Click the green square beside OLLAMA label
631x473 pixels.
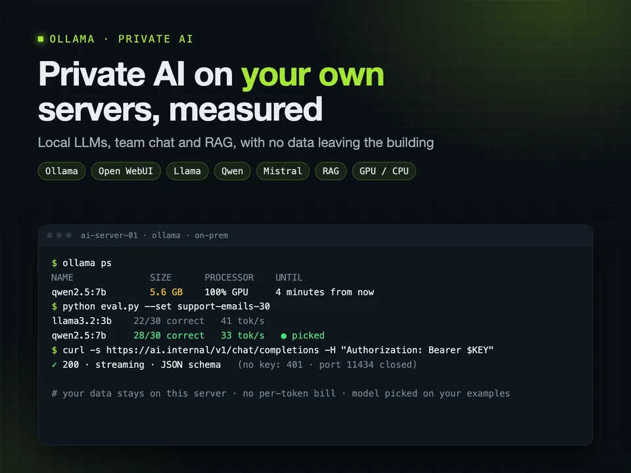pos(41,39)
